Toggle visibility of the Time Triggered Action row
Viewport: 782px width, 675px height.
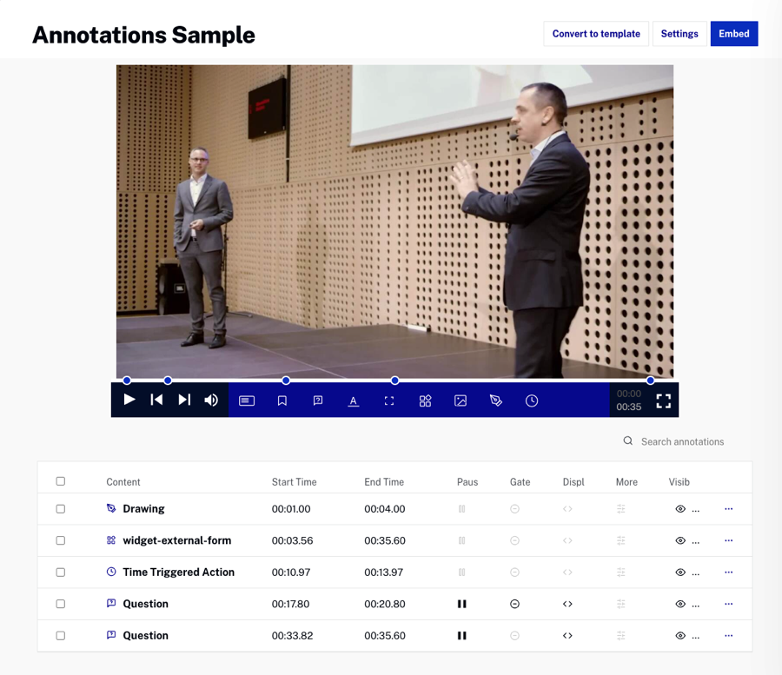pos(680,572)
